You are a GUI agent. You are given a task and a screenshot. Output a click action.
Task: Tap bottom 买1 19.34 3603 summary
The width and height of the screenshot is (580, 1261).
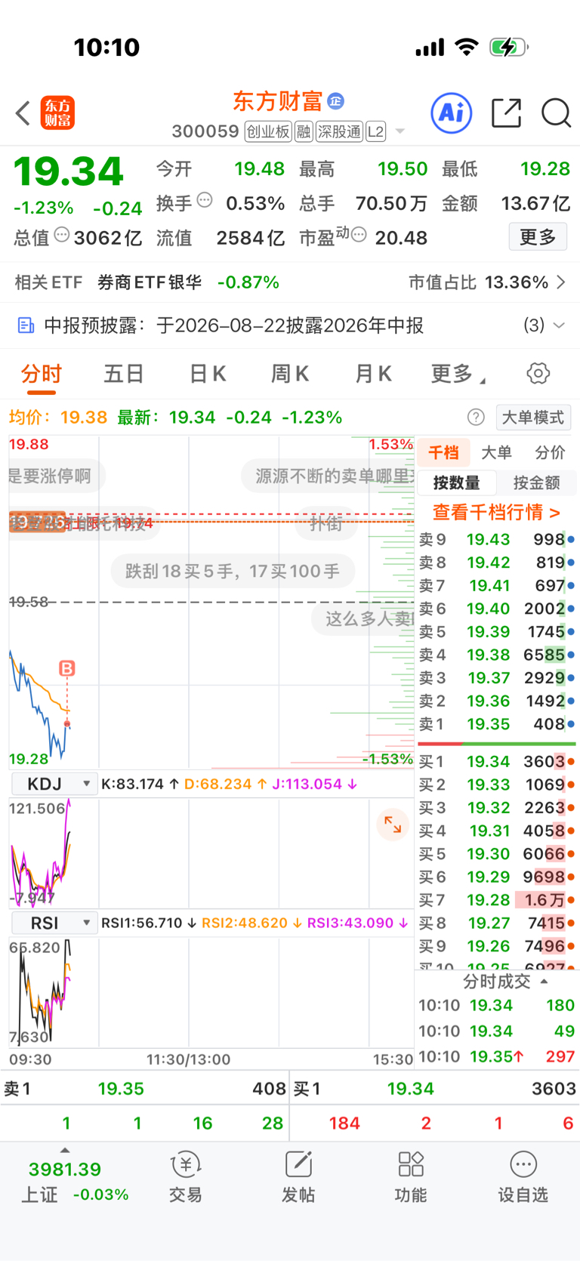(x=435, y=1089)
